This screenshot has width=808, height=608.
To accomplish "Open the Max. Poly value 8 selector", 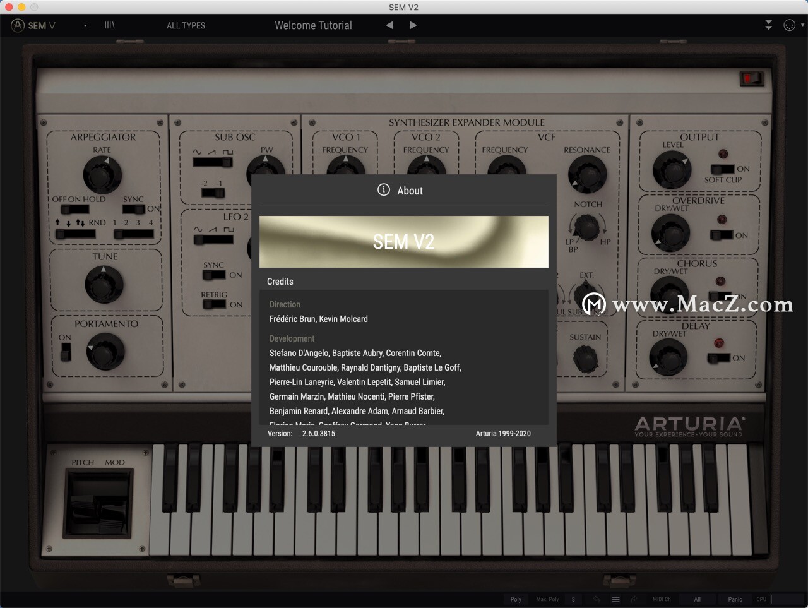I will click(573, 599).
